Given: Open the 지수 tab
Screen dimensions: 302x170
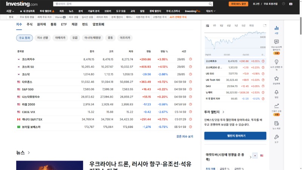Looking at the screenshot, I should coord(19,25).
